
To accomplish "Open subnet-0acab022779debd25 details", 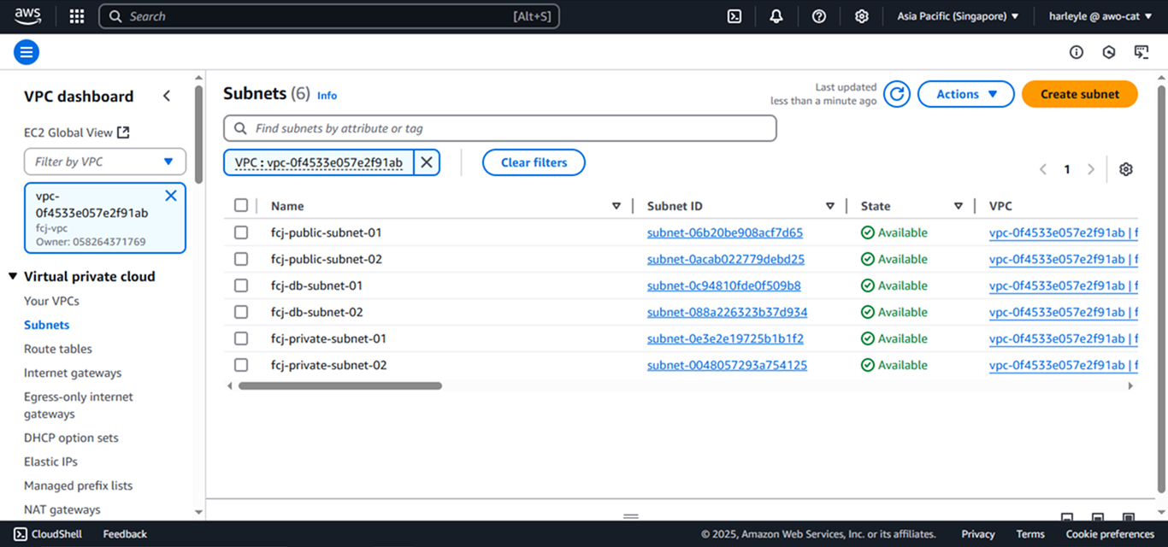I will click(726, 259).
